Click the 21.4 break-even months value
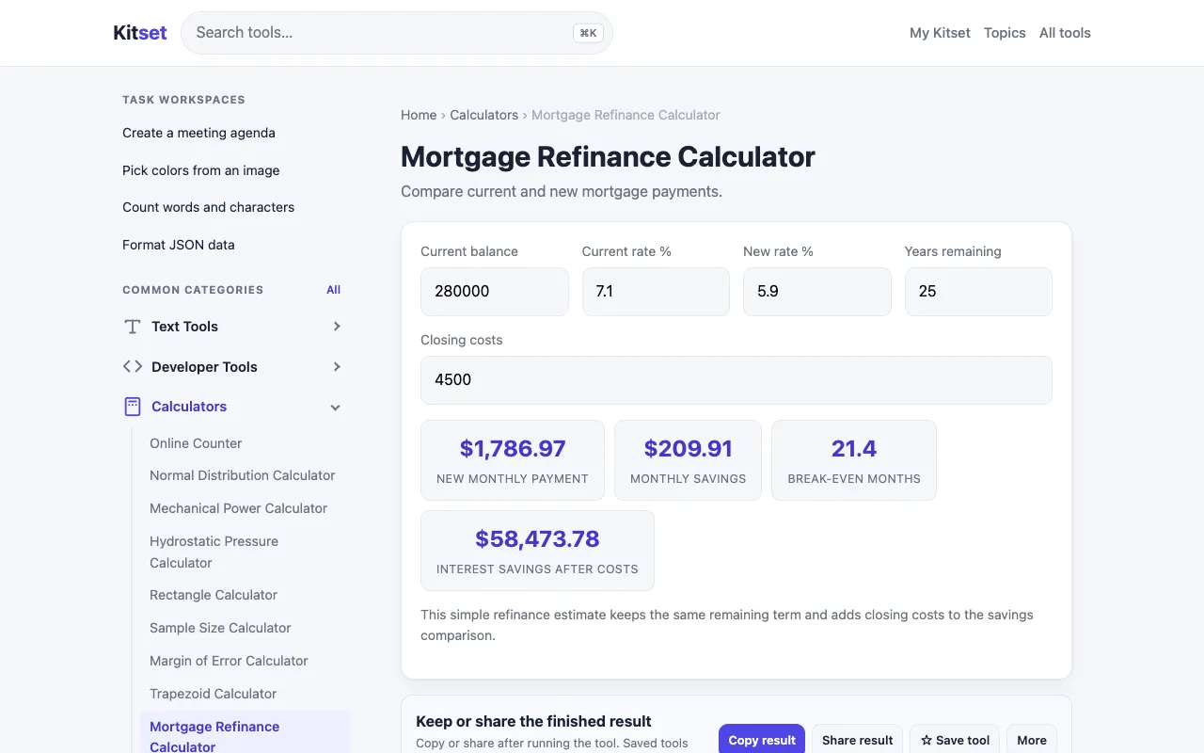 854,449
